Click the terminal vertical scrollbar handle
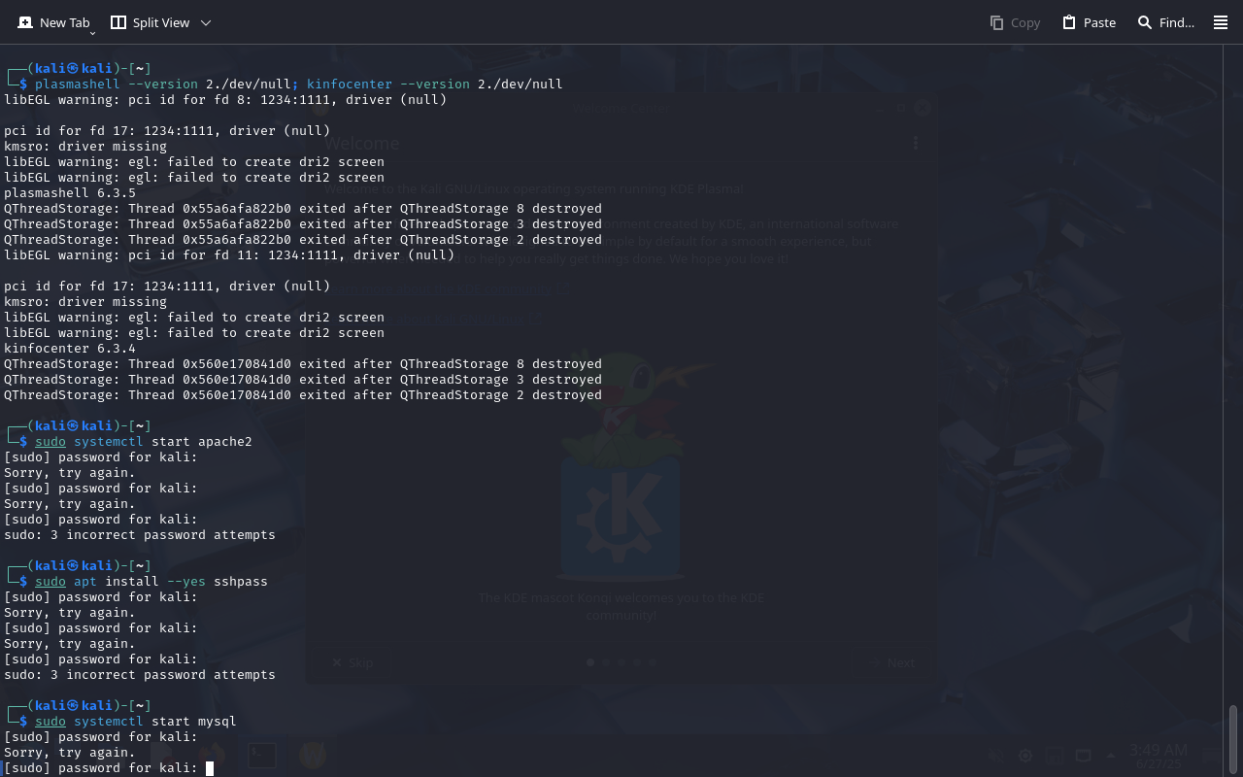 click(1233, 740)
